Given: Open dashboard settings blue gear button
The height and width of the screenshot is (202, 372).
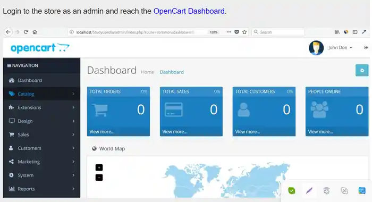Looking at the screenshot, I should click(x=362, y=70).
